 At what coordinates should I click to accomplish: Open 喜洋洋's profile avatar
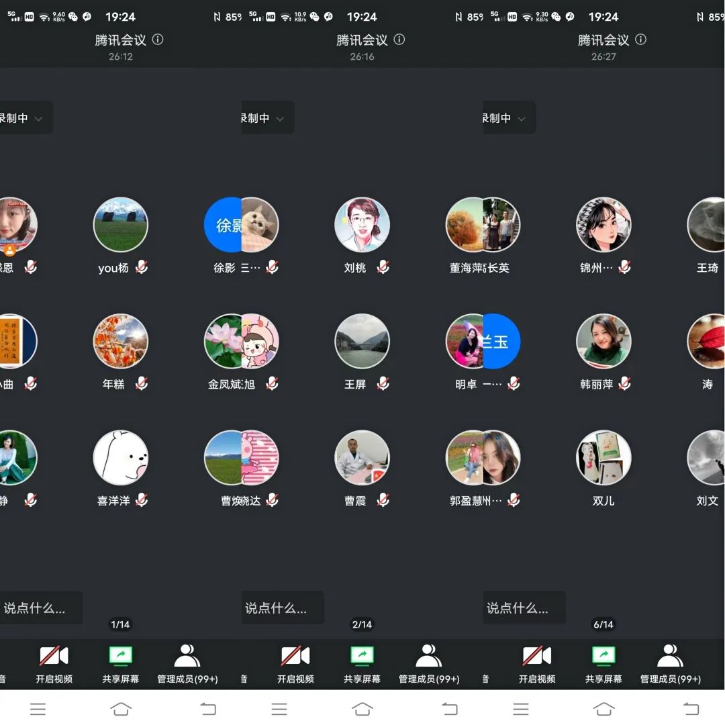[x=121, y=457]
